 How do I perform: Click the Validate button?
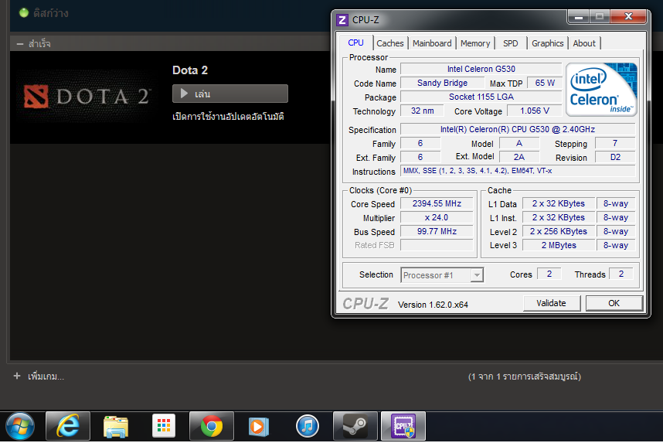[552, 303]
